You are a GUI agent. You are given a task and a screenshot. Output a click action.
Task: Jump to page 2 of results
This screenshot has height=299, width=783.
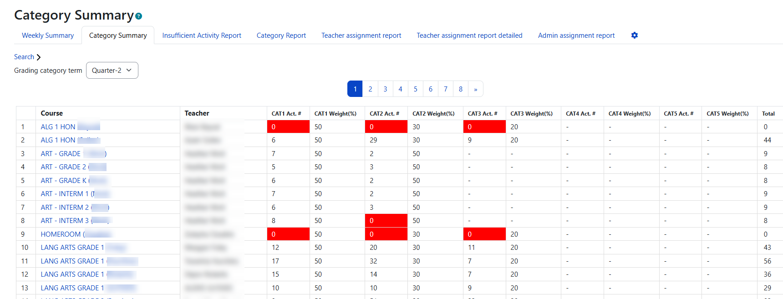click(x=371, y=89)
